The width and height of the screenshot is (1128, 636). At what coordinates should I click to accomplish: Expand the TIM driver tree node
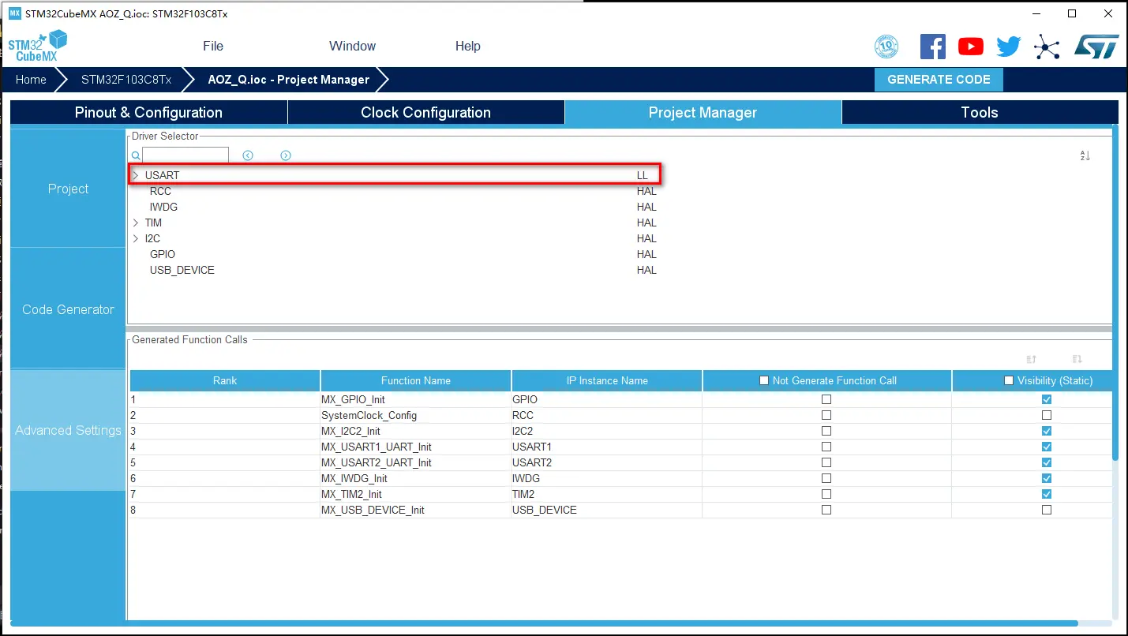[136, 223]
